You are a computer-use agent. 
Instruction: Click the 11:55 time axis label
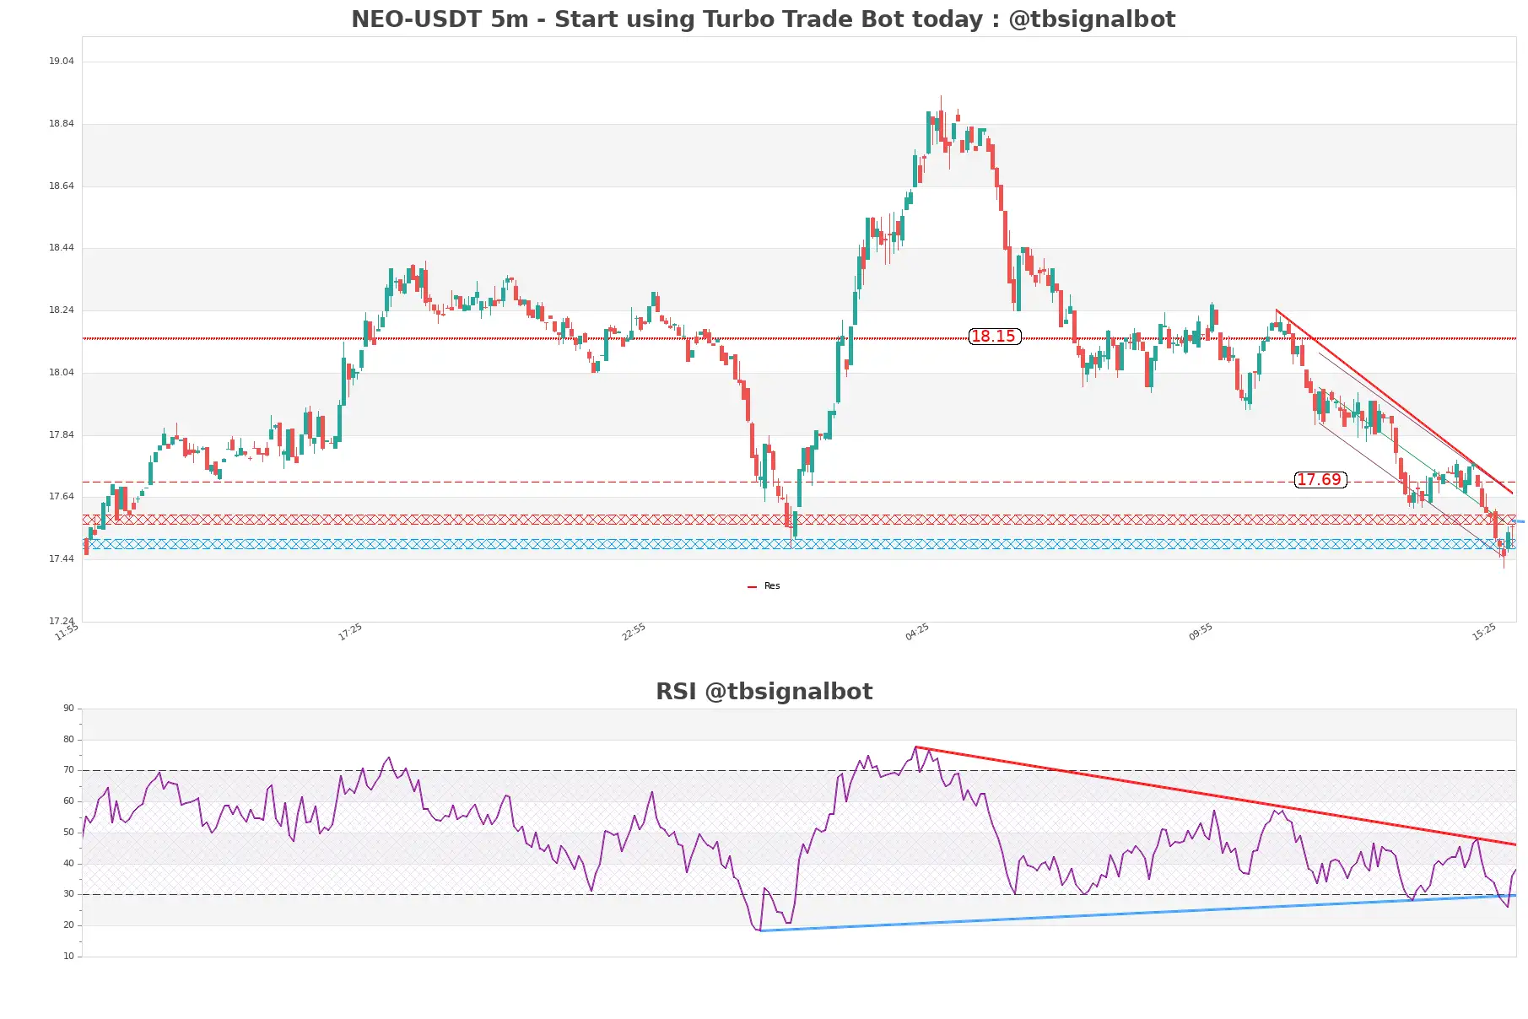pos(67,632)
